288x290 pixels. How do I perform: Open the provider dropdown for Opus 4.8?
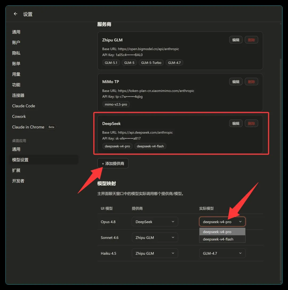click(155, 221)
